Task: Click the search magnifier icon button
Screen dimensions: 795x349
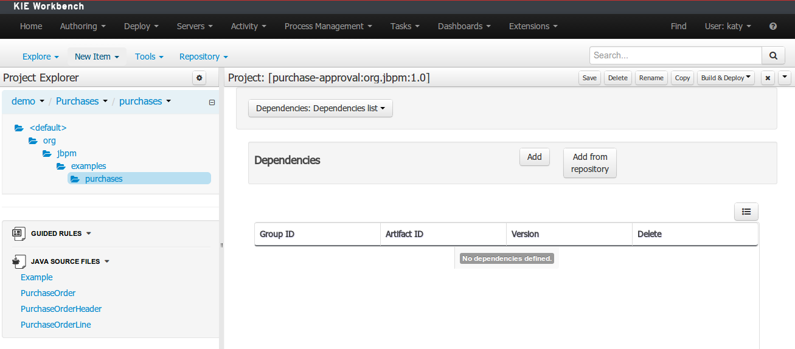Action: pos(773,55)
